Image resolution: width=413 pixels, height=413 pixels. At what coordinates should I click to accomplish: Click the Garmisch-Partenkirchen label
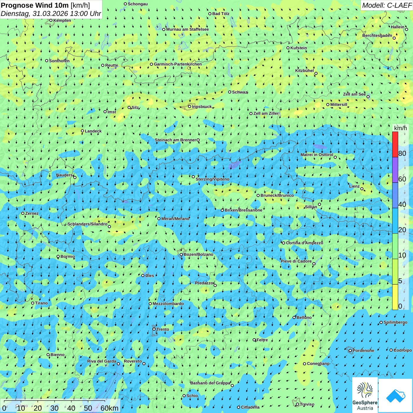[178, 64]
